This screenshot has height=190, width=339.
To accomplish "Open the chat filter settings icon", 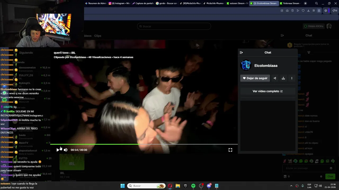I will click(309, 53).
